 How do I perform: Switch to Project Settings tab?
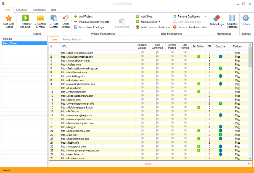(x=72, y=40)
